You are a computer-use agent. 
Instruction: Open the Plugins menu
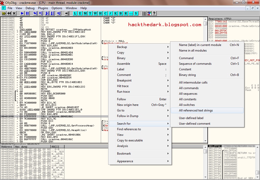click(x=43, y=8)
